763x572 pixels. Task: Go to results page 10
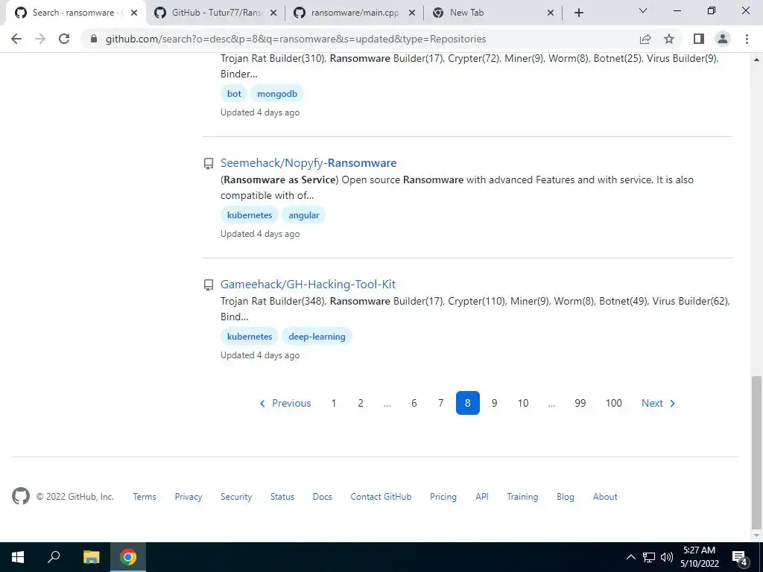[x=523, y=403]
